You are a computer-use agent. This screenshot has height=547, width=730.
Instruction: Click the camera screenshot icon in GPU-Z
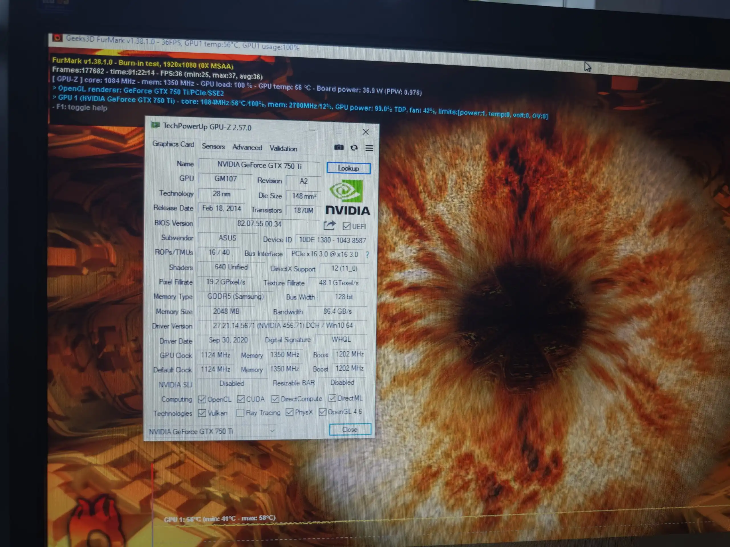pos(339,147)
